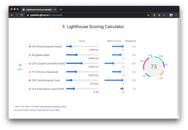Close the Lighthouse Scoring calculator tab
This screenshot has width=188, height=130.
(55, 9)
